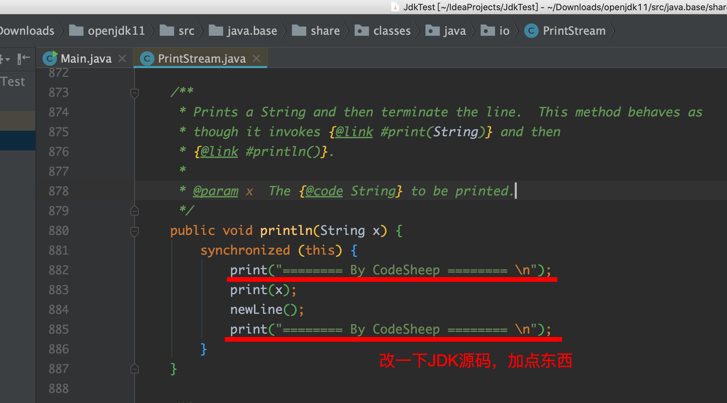Click the hide project panel icon

coord(24,59)
